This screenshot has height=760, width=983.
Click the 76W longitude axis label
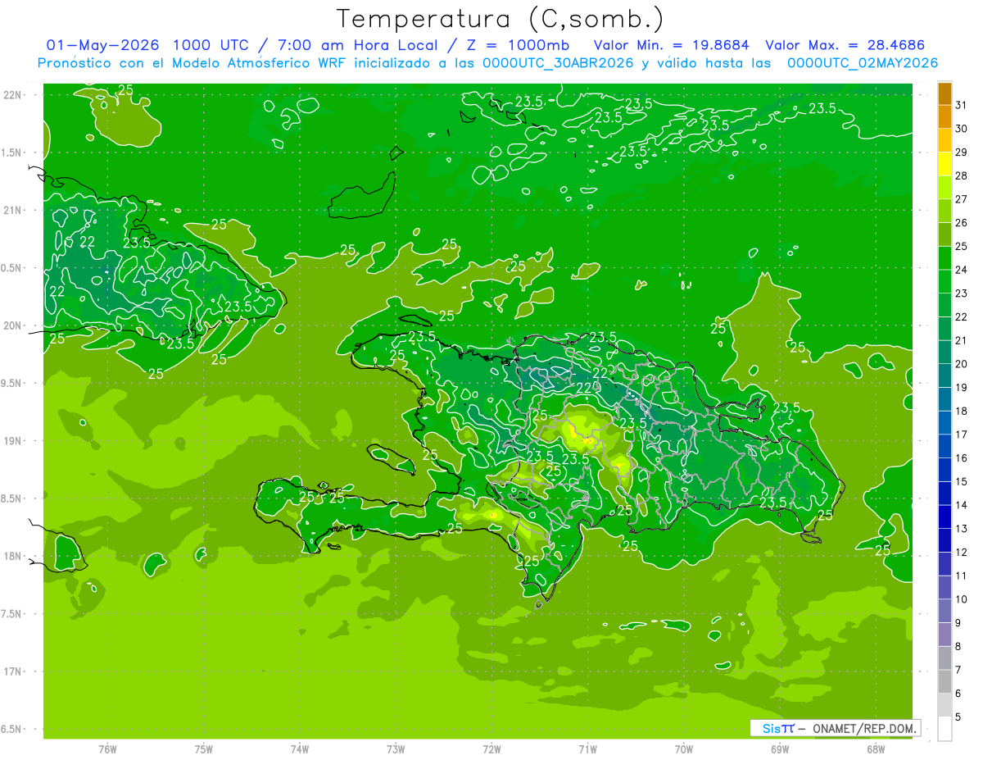pyautogui.click(x=107, y=749)
